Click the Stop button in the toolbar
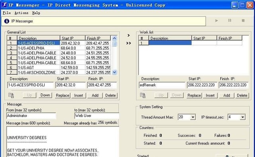 pos(243,20)
